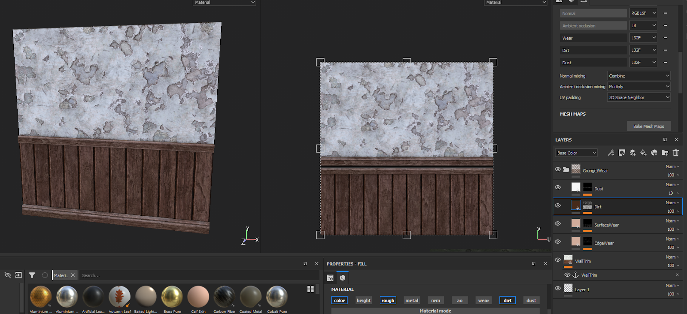Screen dimensions: 687x314
Task: Click the shelf import resources icon
Action: (x=18, y=275)
